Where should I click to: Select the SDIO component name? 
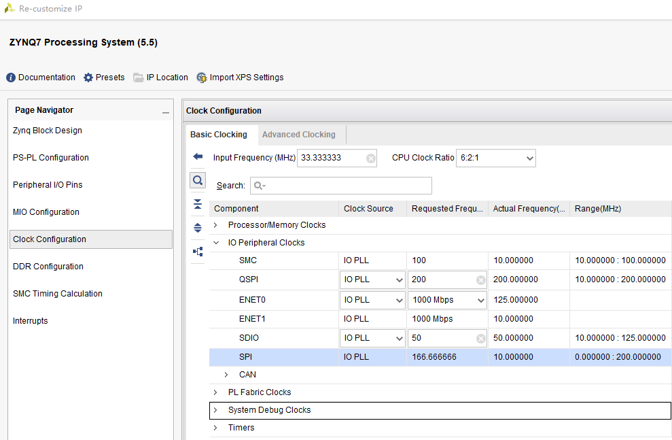point(249,338)
